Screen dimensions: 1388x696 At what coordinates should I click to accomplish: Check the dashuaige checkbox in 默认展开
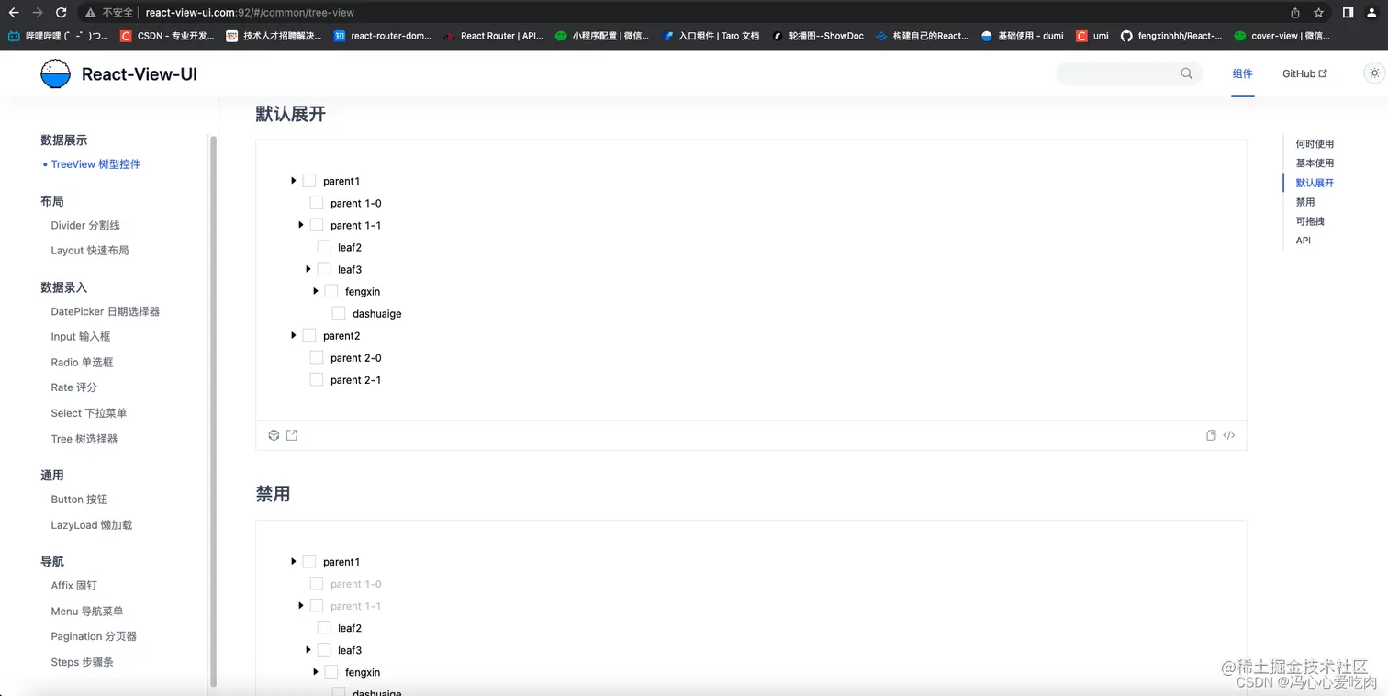(339, 313)
